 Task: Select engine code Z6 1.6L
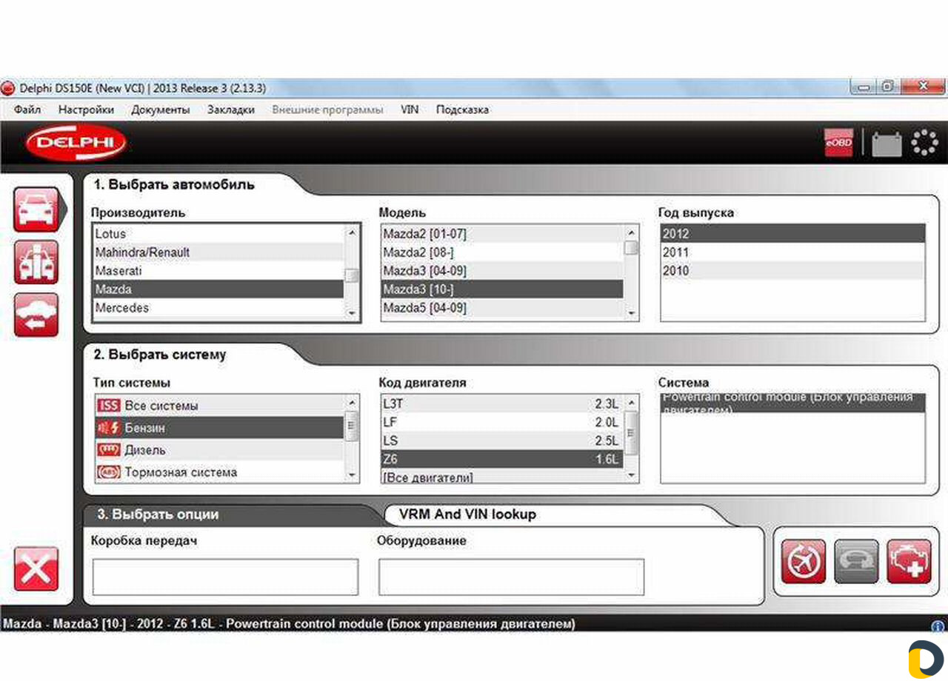502,460
